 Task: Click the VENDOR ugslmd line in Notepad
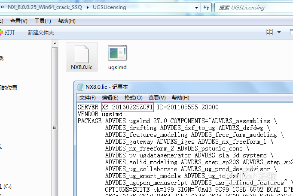100,114
